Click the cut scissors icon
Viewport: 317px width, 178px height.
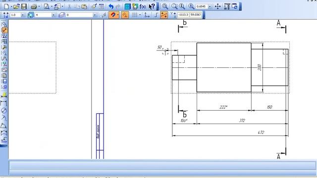(x=69, y=6)
